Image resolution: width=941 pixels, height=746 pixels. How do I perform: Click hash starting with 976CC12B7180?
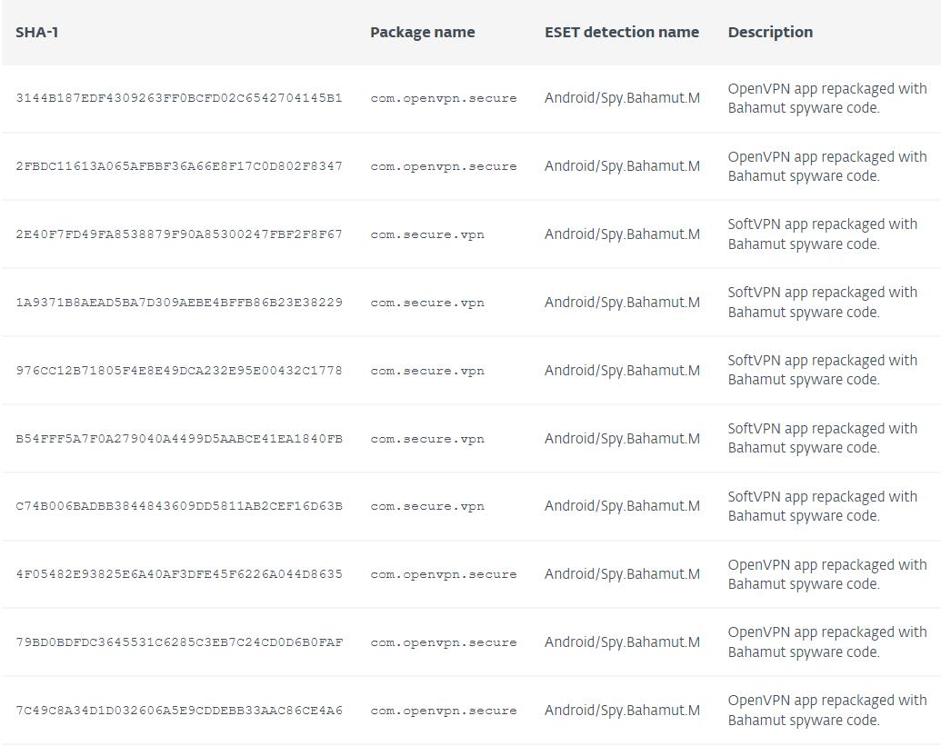[x=178, y=371]
